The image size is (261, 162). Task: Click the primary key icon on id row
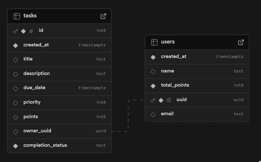15,31
